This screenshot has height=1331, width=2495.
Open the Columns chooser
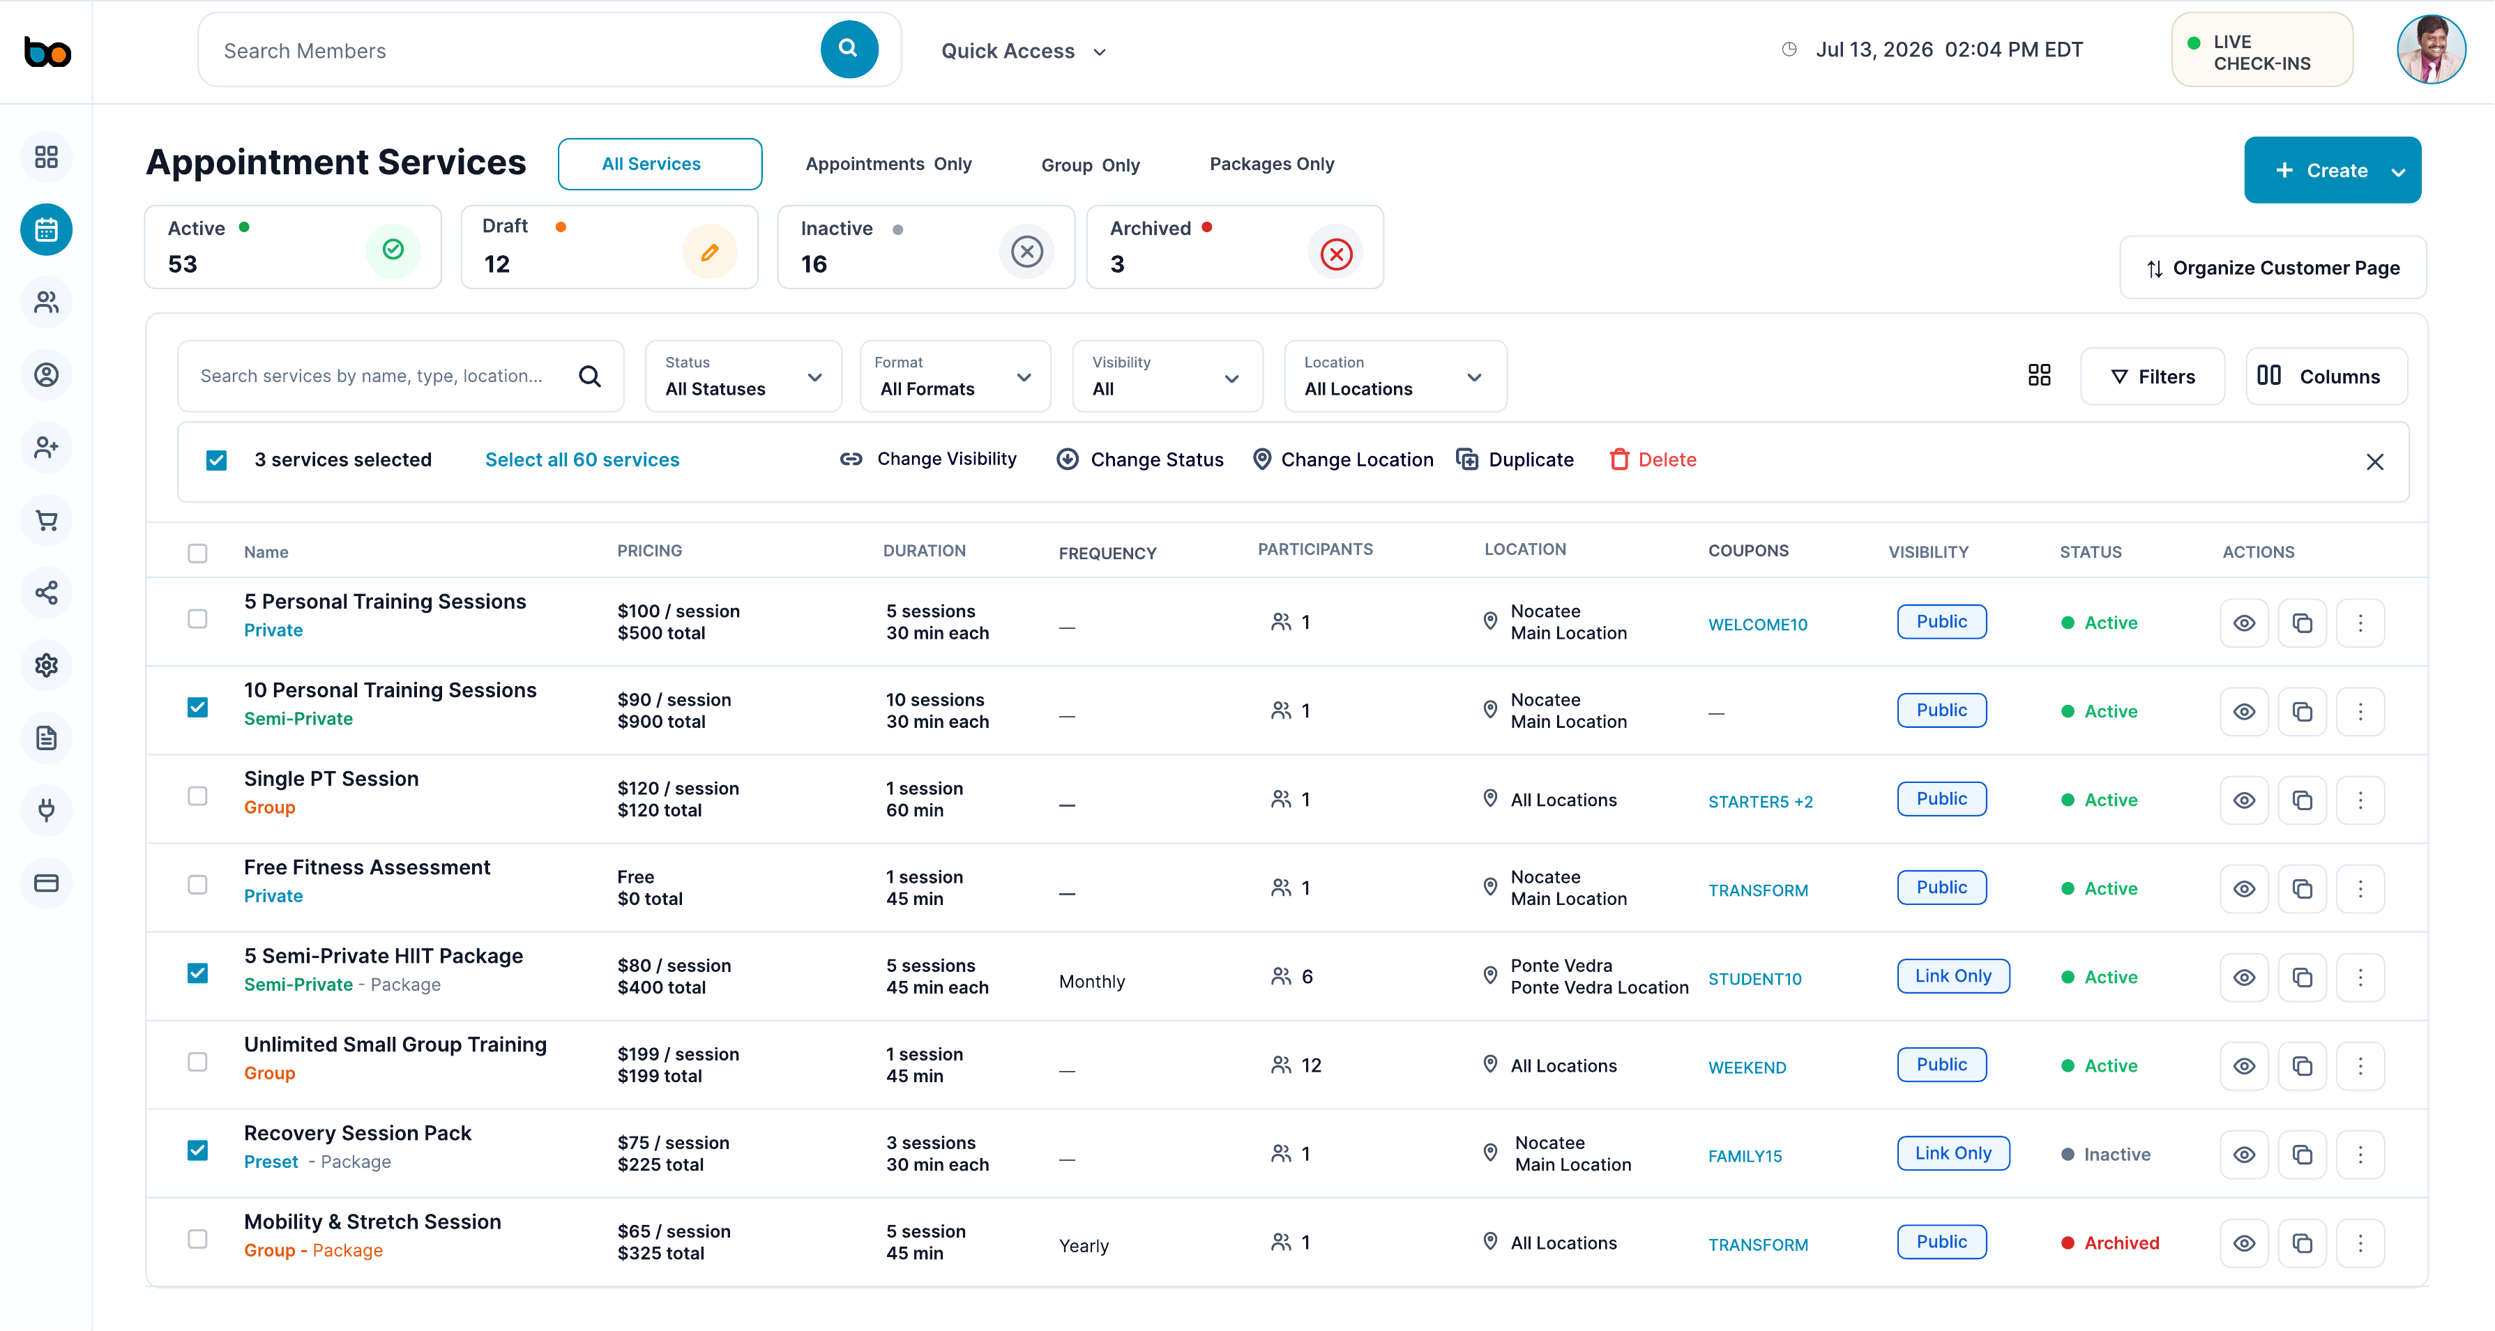coord(2326,376)
